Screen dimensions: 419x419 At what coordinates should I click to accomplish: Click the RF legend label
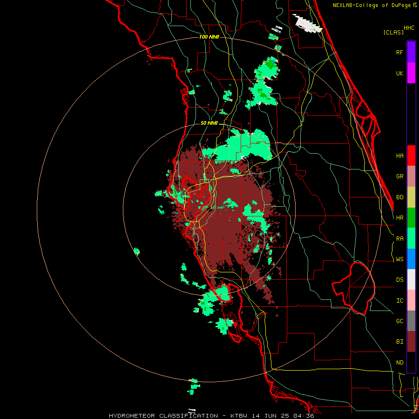tap(399, 52)
